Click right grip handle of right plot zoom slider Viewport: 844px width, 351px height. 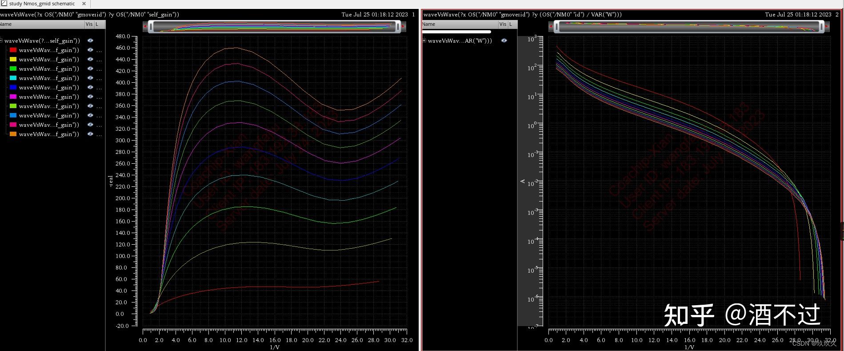(821, 27)
